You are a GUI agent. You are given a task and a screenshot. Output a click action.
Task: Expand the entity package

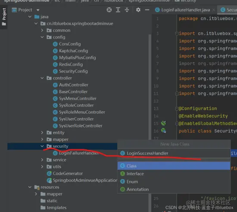point(42,133)
